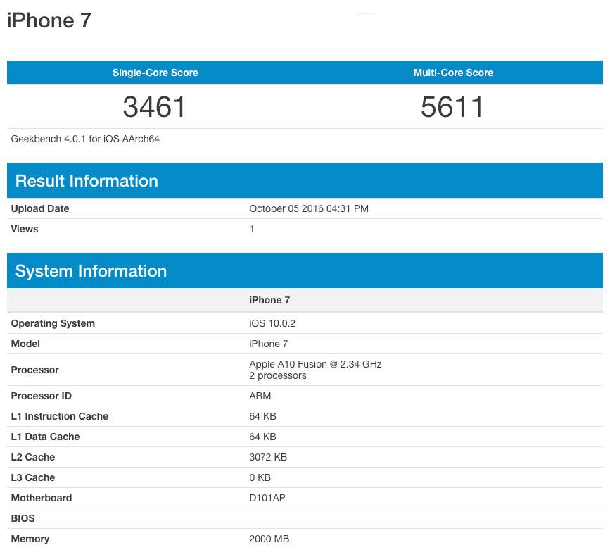The image size is (610, 557).
Task: Click the bold iPhone 7 column heading
Action: [x=269, y=300]
